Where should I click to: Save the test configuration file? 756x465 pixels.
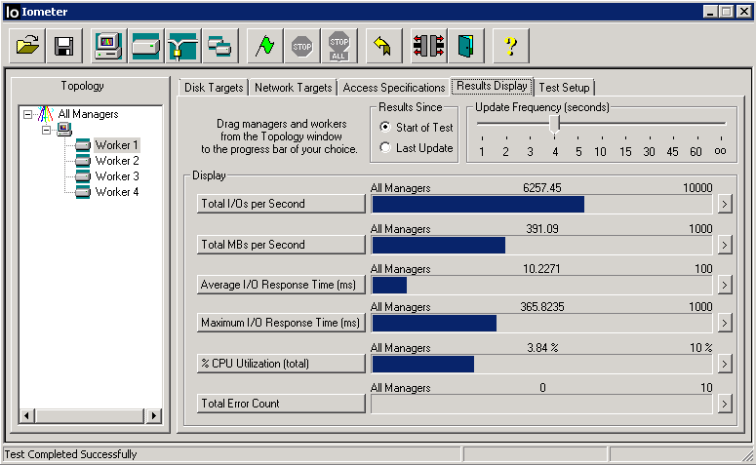pos(64,46)
